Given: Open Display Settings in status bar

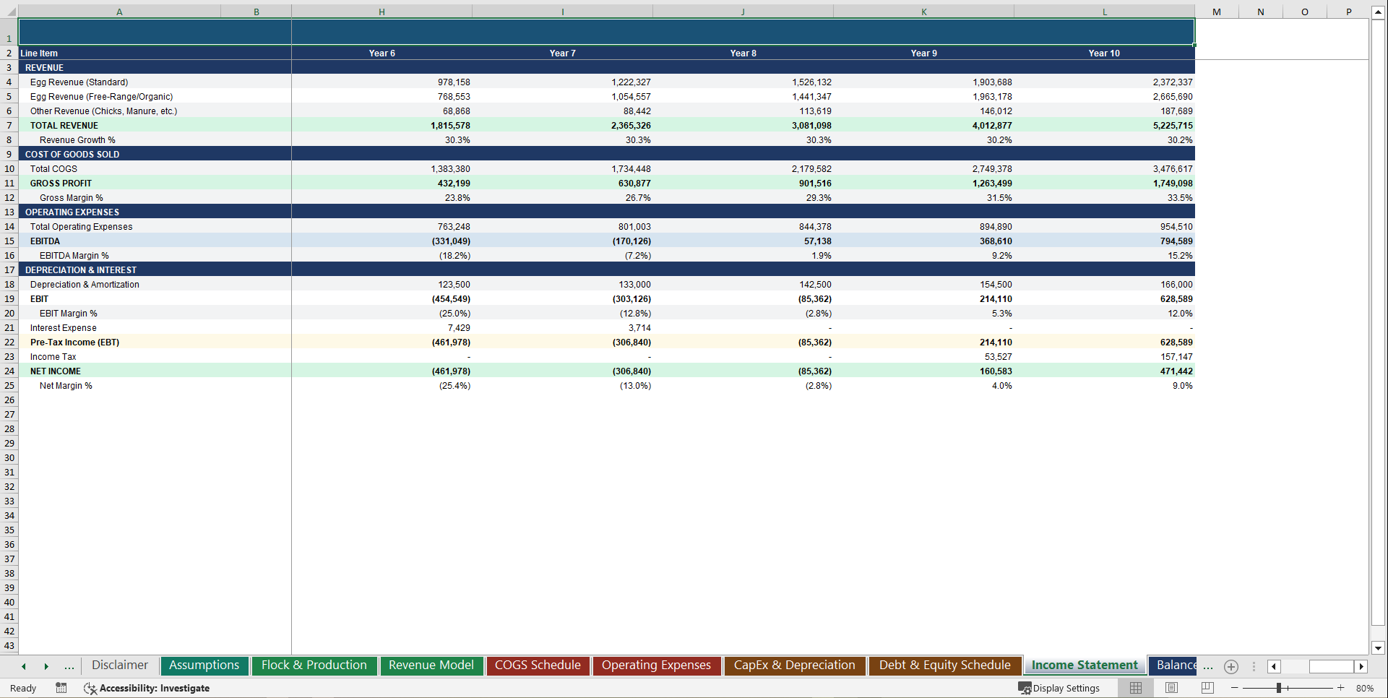Looking at the screenshot, I should click(1060, 688).
